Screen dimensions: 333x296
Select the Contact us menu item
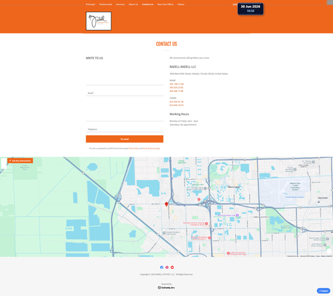[148, 4]
